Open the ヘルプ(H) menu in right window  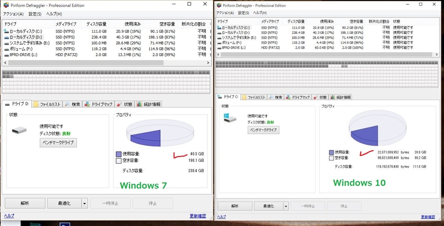tap(260, 13)
